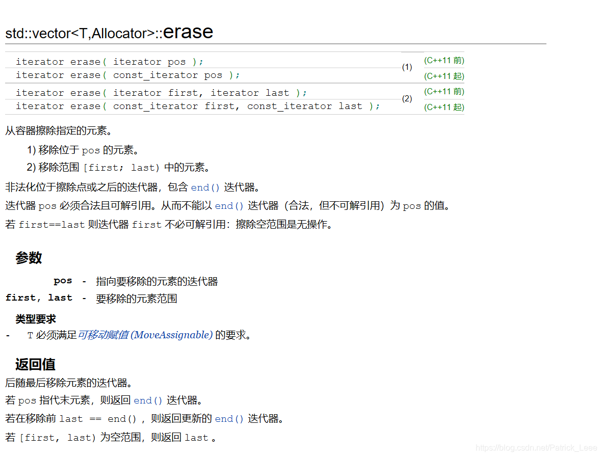The width and height of the screenshot is (602, 457).
Task: Select the first erase overload declaration
Action: click(110, 61)
